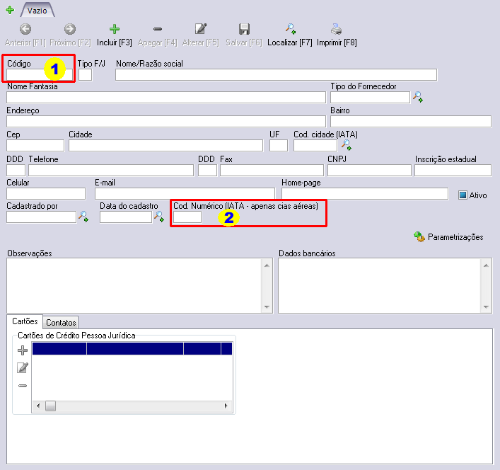Click Apagar [F4] minus icon
The image size is (500, 470).
(x=158, y=29)
